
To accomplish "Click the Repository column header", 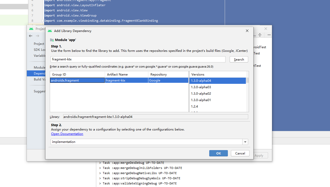I will pos(168,74).
